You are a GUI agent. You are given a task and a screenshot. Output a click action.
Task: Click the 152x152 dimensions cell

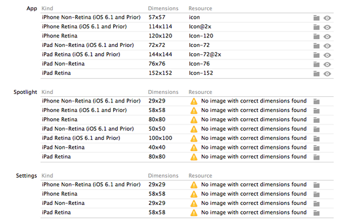(x=160, y=73)
